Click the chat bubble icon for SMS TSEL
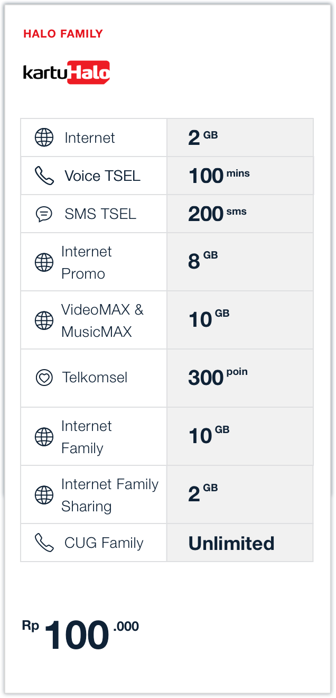 pos(44,214)
